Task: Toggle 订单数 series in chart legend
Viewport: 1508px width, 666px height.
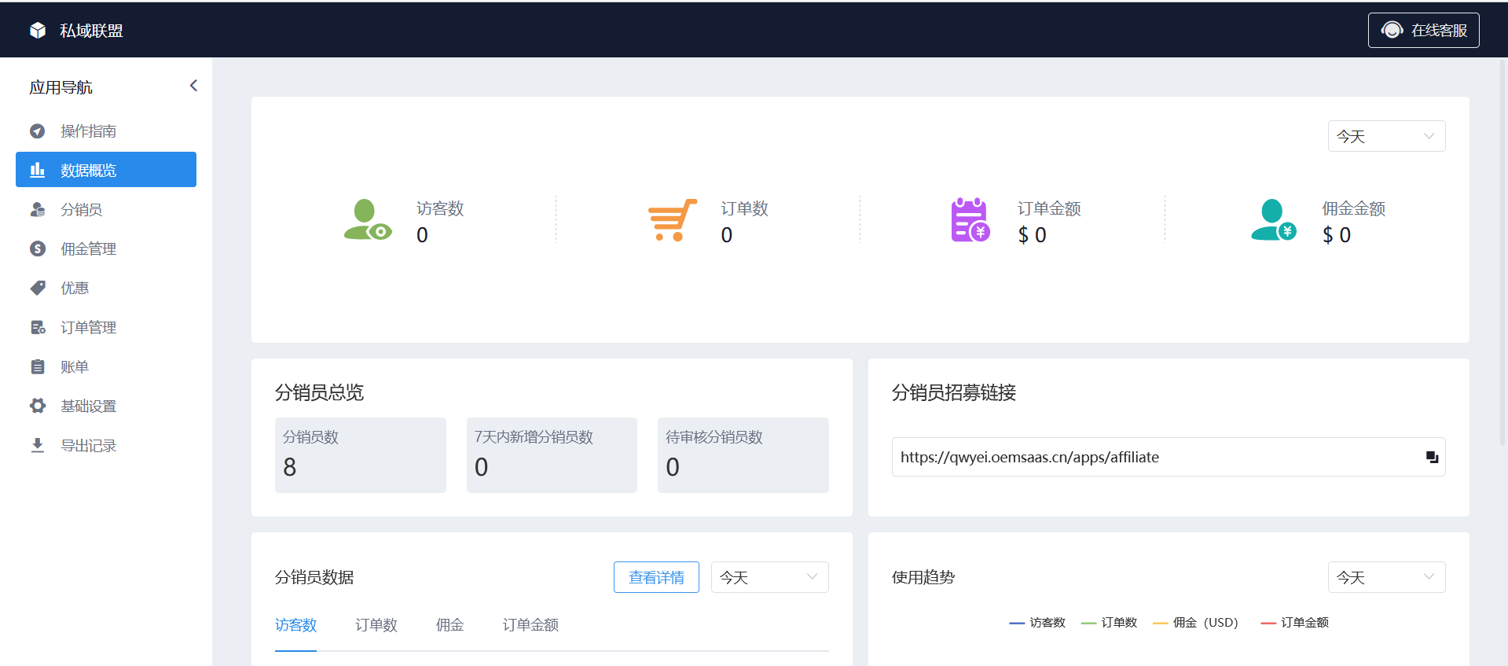Action: [1109, 623]
